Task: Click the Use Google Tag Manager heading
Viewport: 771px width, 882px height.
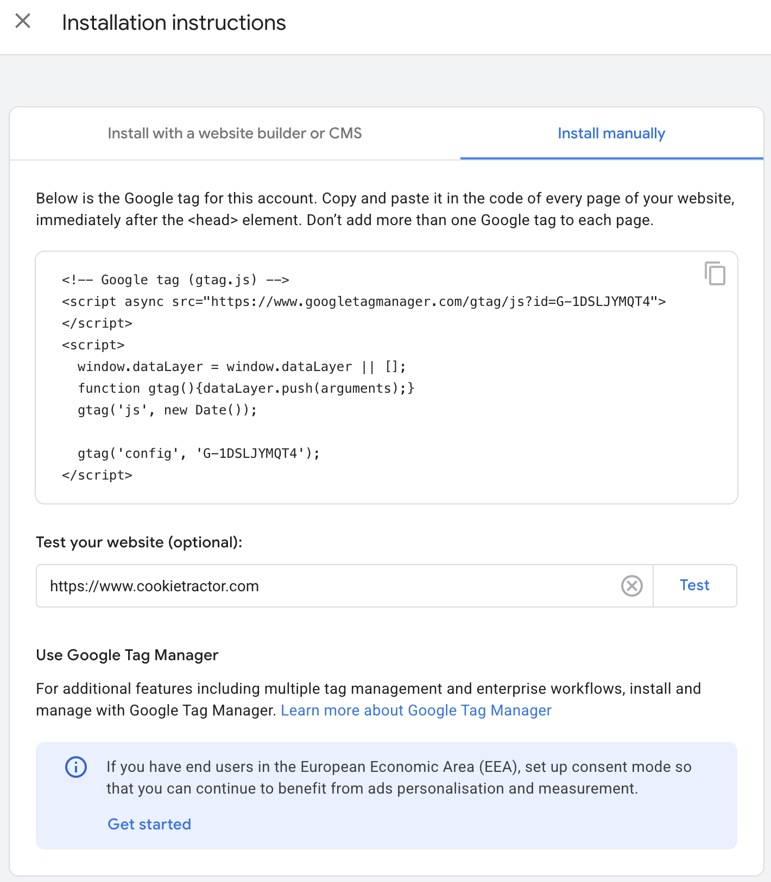Action: tap(127, 655)
